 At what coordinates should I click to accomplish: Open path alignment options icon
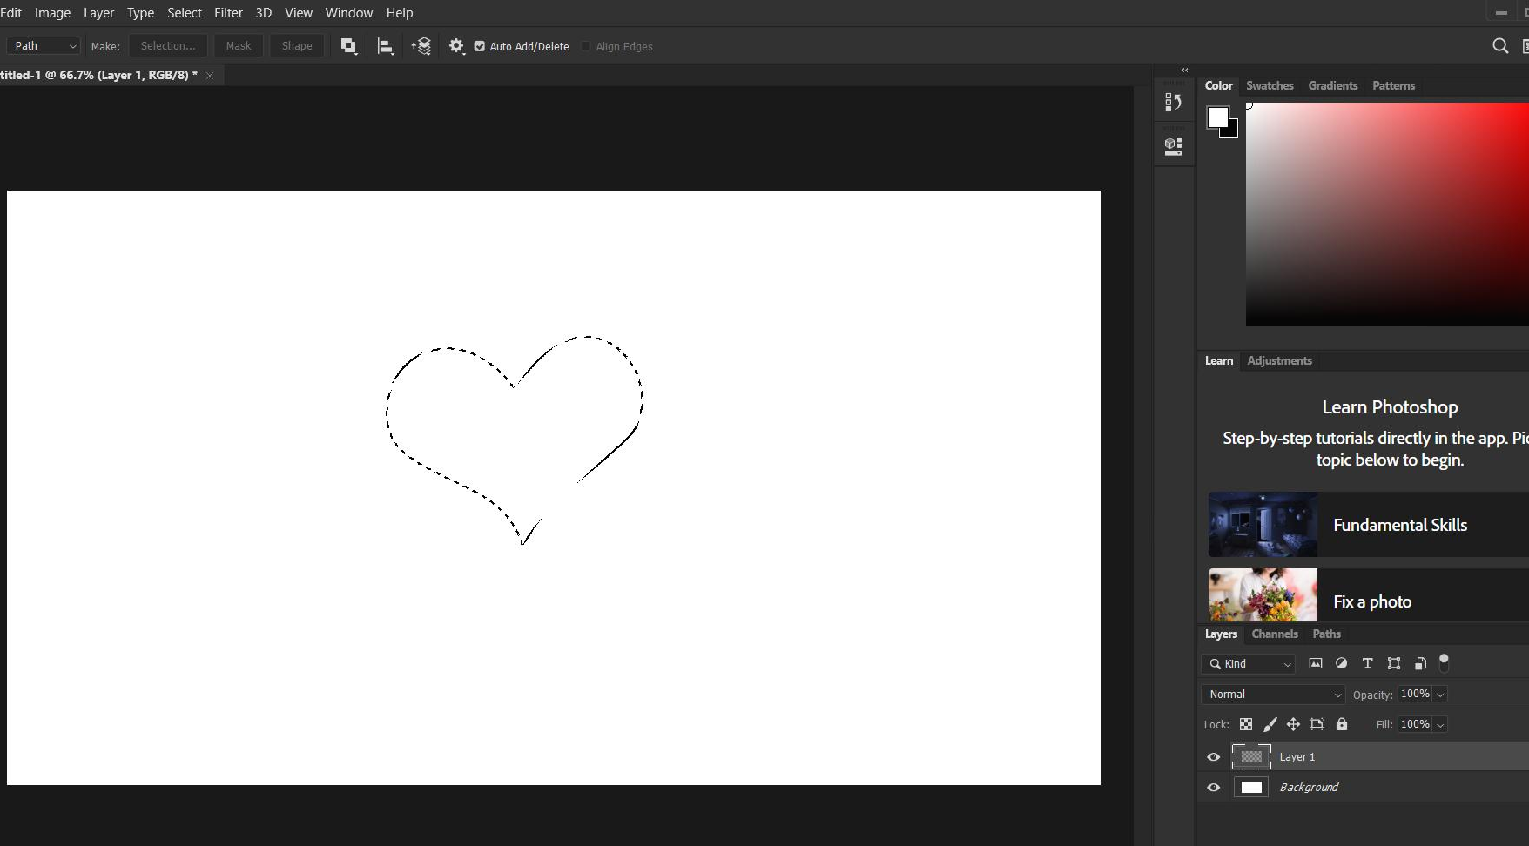385,46
